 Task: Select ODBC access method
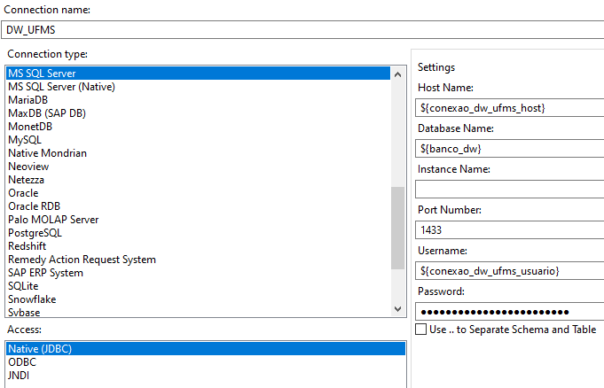[206, 361]
